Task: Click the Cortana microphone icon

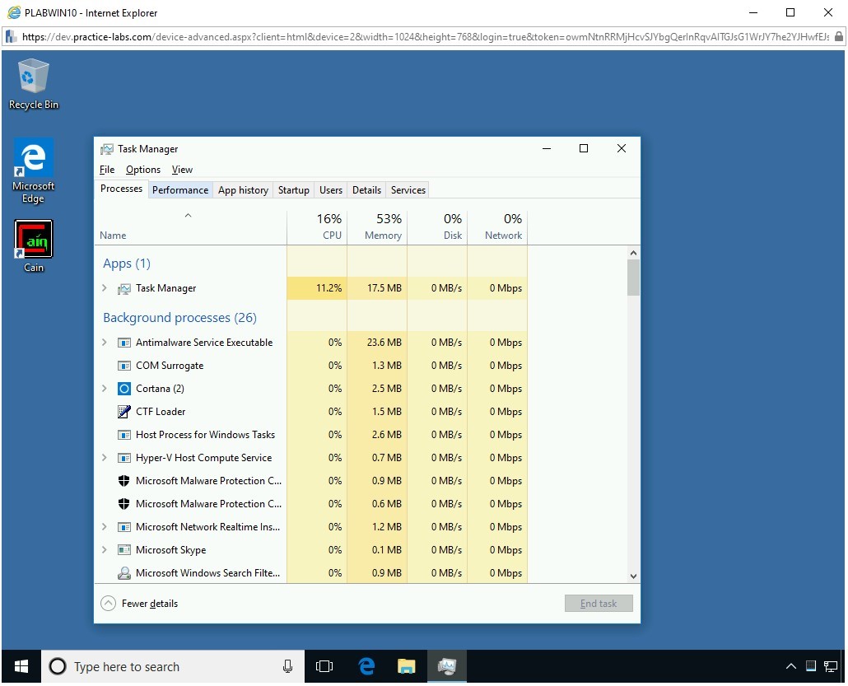Action: tap(287, 666)
